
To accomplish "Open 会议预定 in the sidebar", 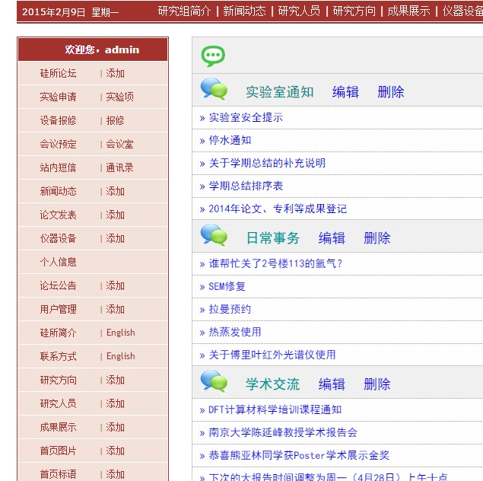I will [x=59, y=144].
